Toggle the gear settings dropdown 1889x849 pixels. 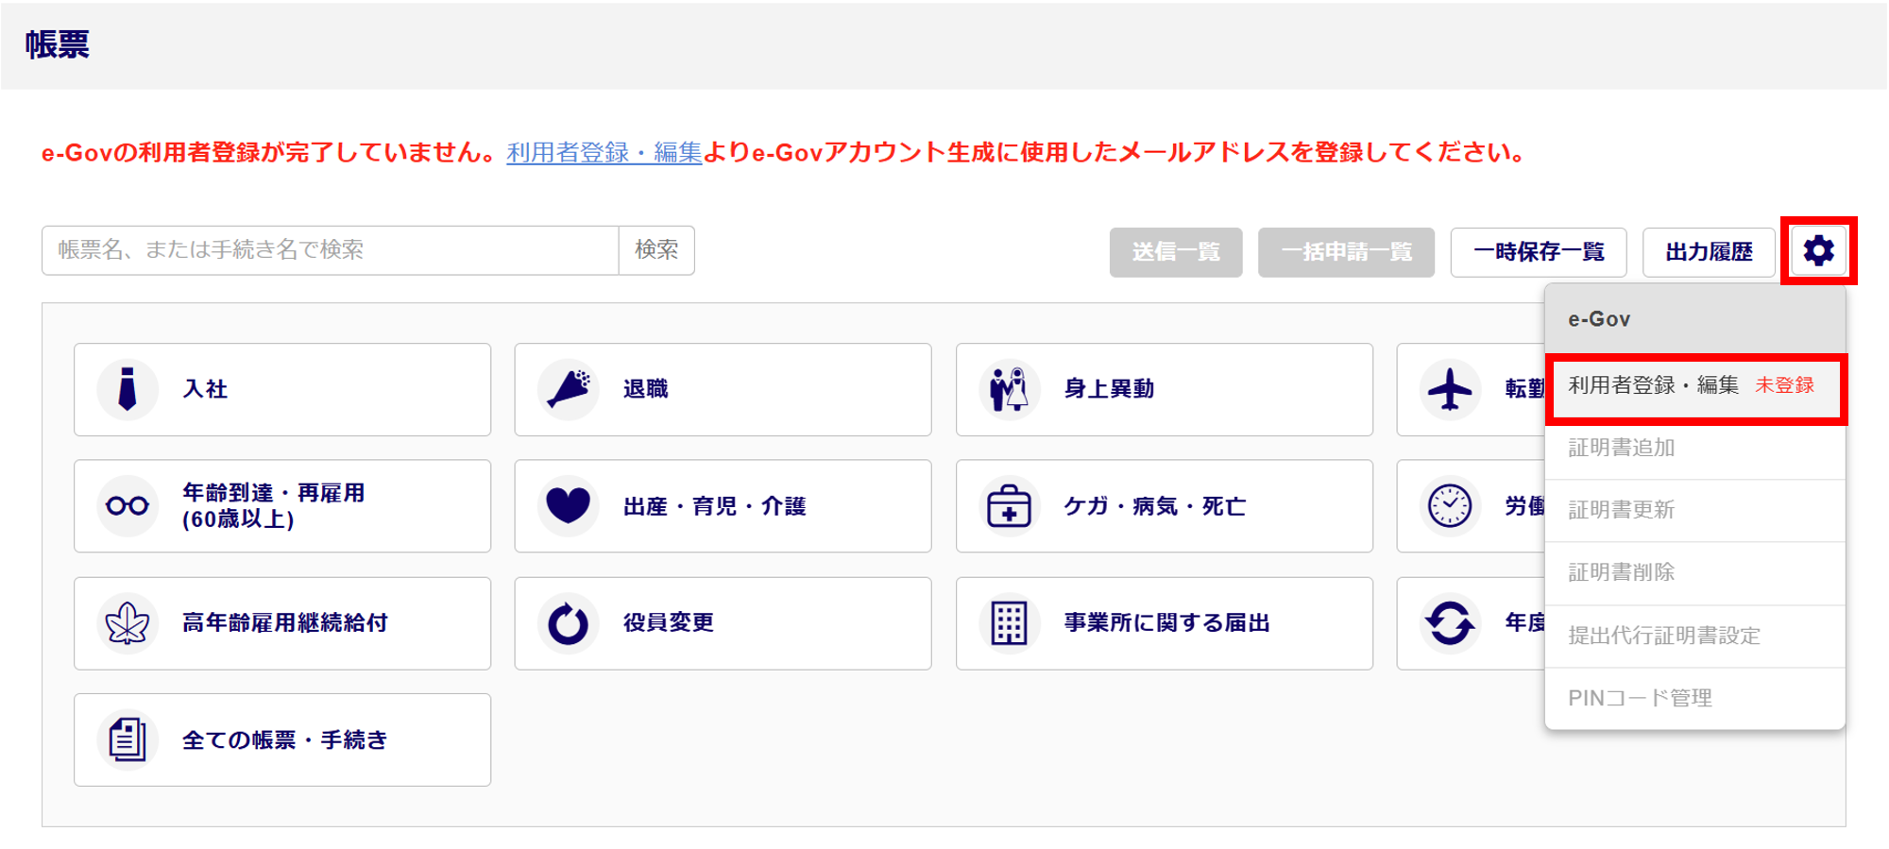pyautogui.click(x=1818, y=251)
